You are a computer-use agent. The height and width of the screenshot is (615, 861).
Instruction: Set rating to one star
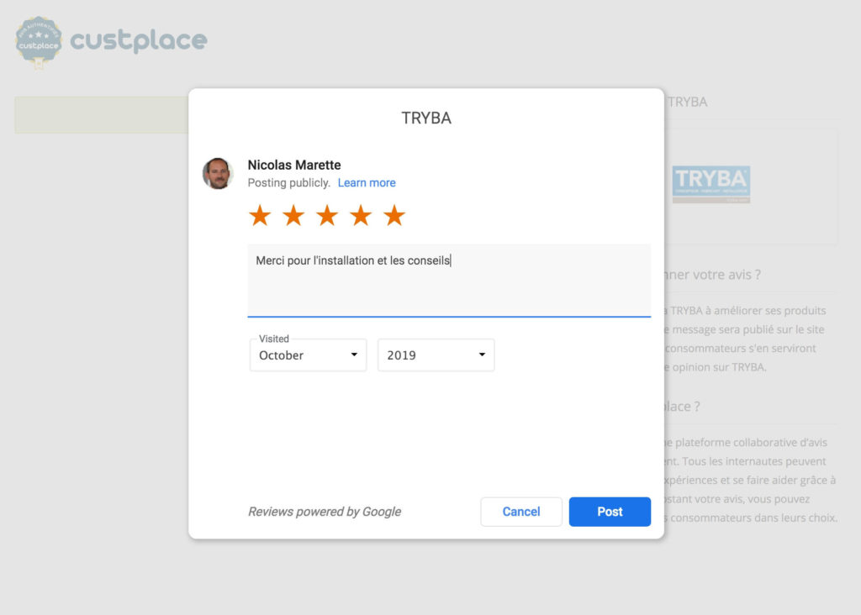tap(260, 216)
